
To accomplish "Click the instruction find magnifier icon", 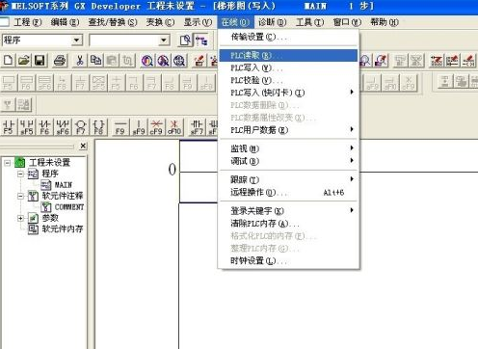I will point(163,60).
